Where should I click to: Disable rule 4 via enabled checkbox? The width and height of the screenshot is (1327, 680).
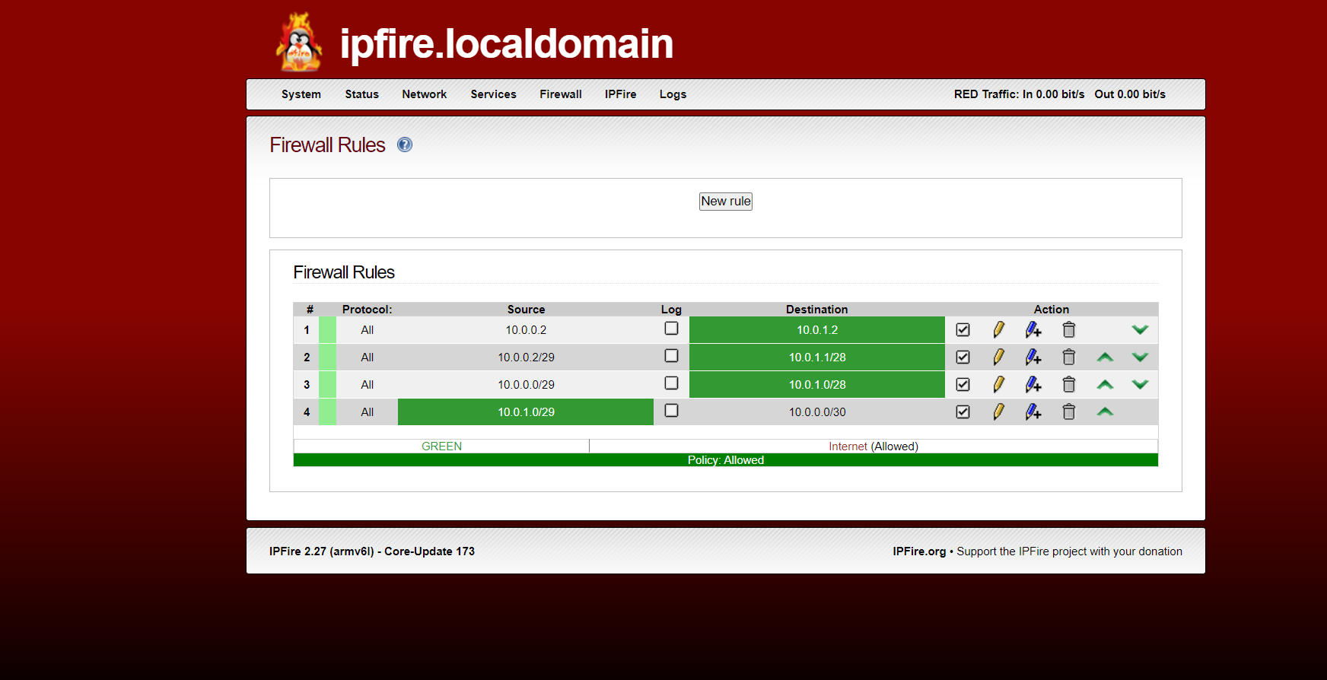963,411
